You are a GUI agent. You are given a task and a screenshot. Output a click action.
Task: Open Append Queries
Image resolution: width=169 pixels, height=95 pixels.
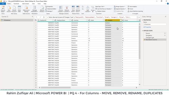point(120,9)
